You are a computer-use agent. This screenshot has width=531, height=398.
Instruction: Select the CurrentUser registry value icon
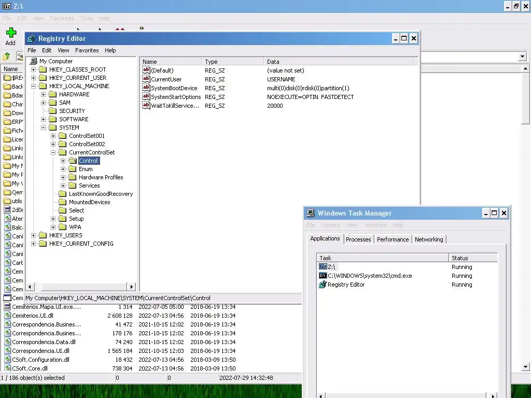pos(146,79)
